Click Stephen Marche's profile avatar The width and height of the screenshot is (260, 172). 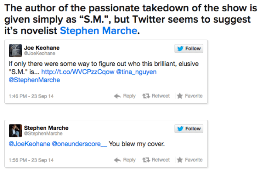(15, 131)
